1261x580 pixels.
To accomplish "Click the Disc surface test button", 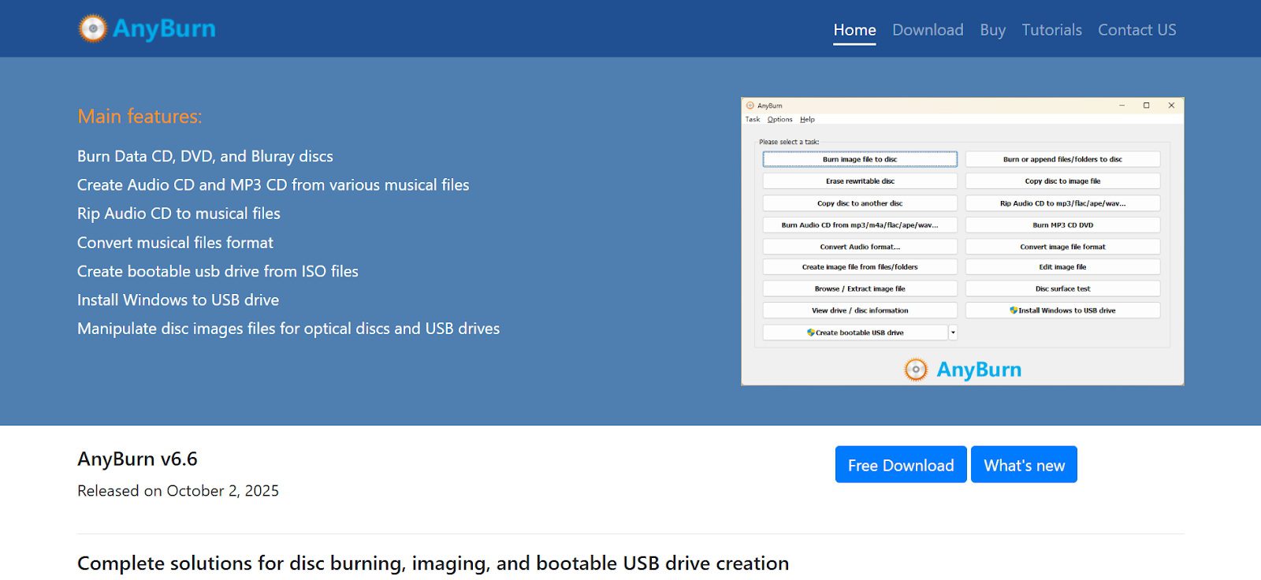I will point(1062,288).
